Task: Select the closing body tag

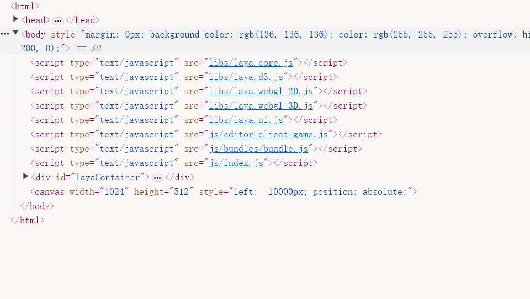Action: pos(37,206)
